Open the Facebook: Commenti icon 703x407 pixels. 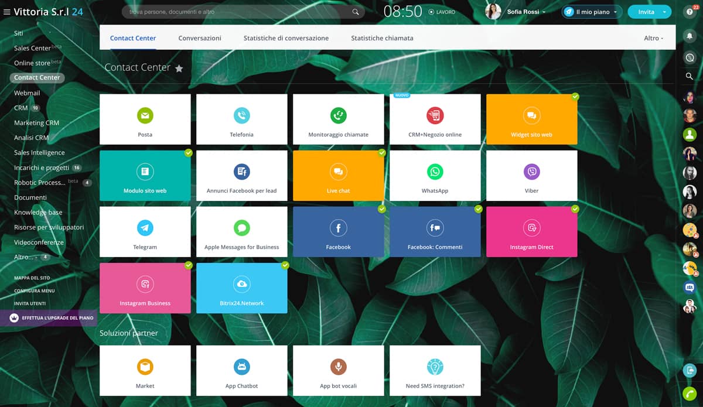[x=435, y=228]
